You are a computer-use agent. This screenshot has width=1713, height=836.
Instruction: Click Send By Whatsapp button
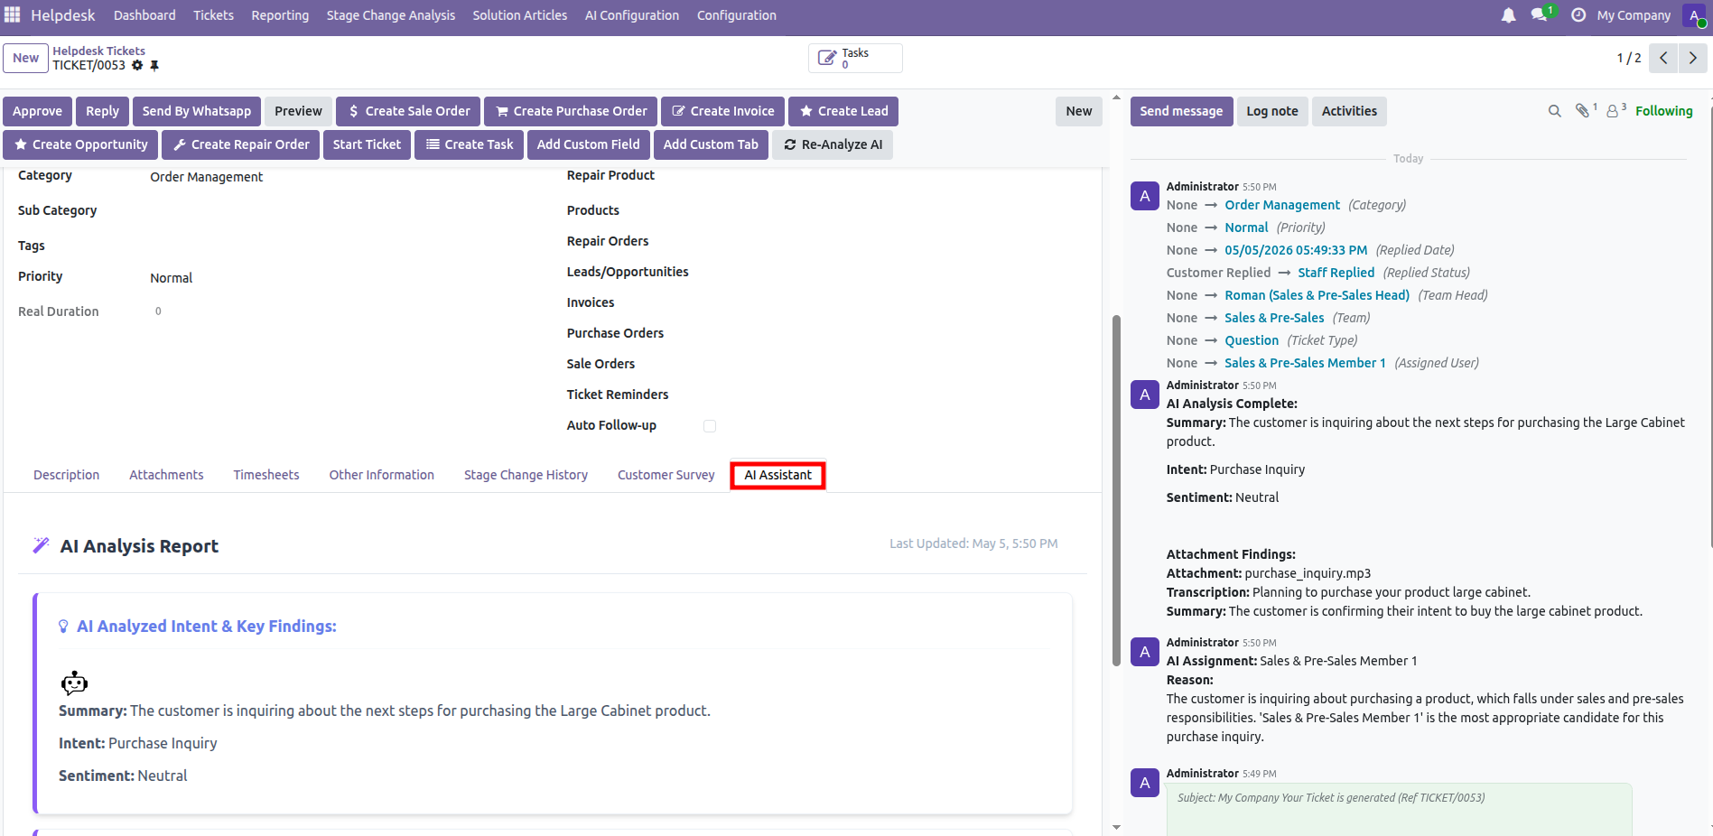coord(197,111)
